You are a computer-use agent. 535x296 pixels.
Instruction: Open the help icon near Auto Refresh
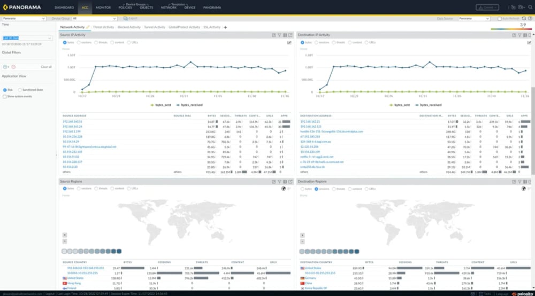tap(530, 18)
